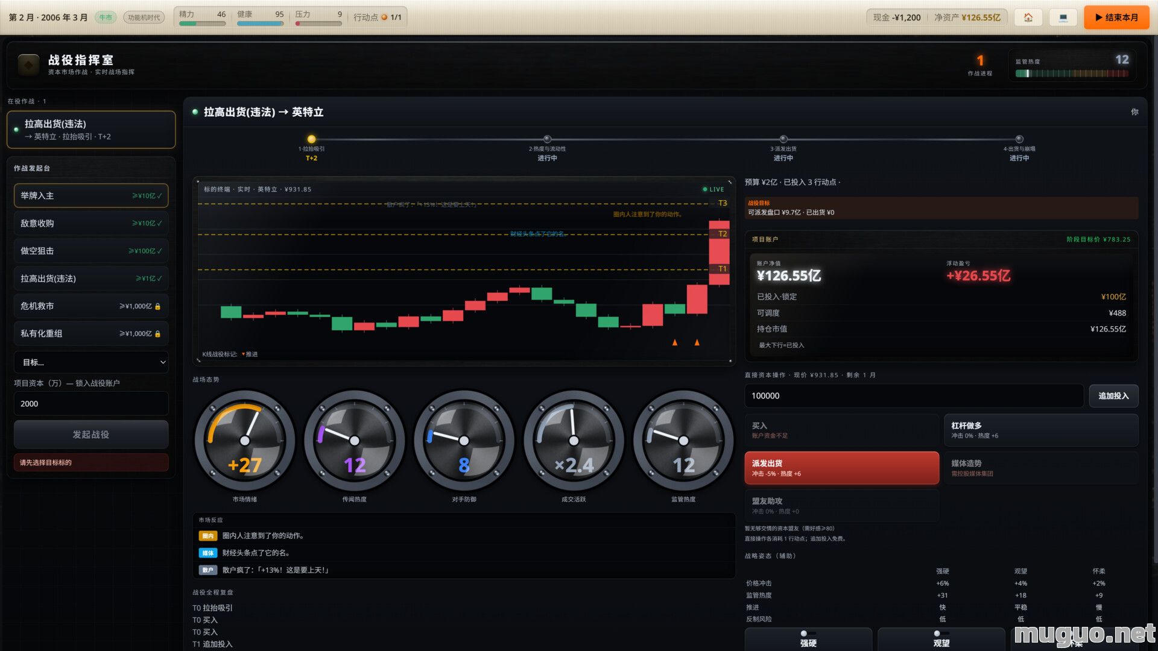
Task: Click the 牛市 market status badge
Action: tap(106, 17)
